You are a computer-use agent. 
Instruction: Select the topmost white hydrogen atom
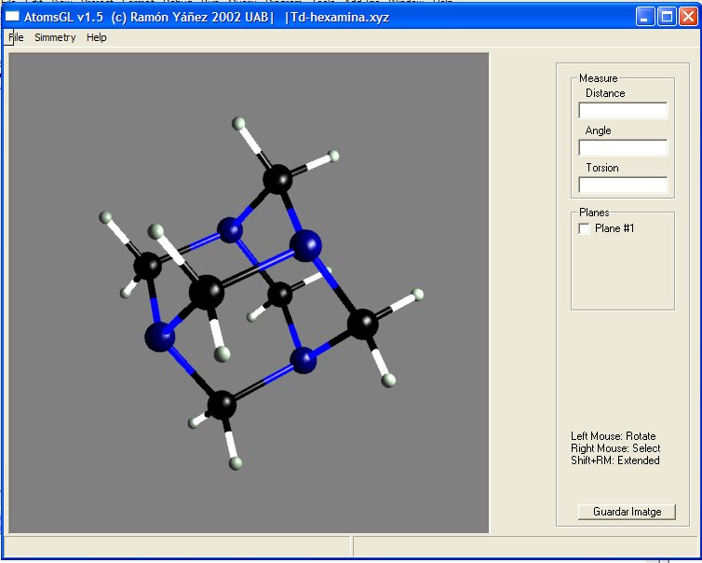click(240, 123)
